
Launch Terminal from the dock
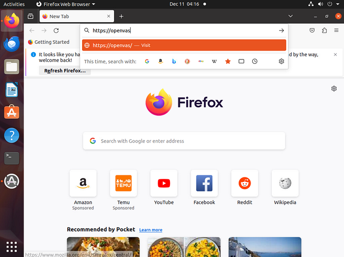(x=12, y=158)
